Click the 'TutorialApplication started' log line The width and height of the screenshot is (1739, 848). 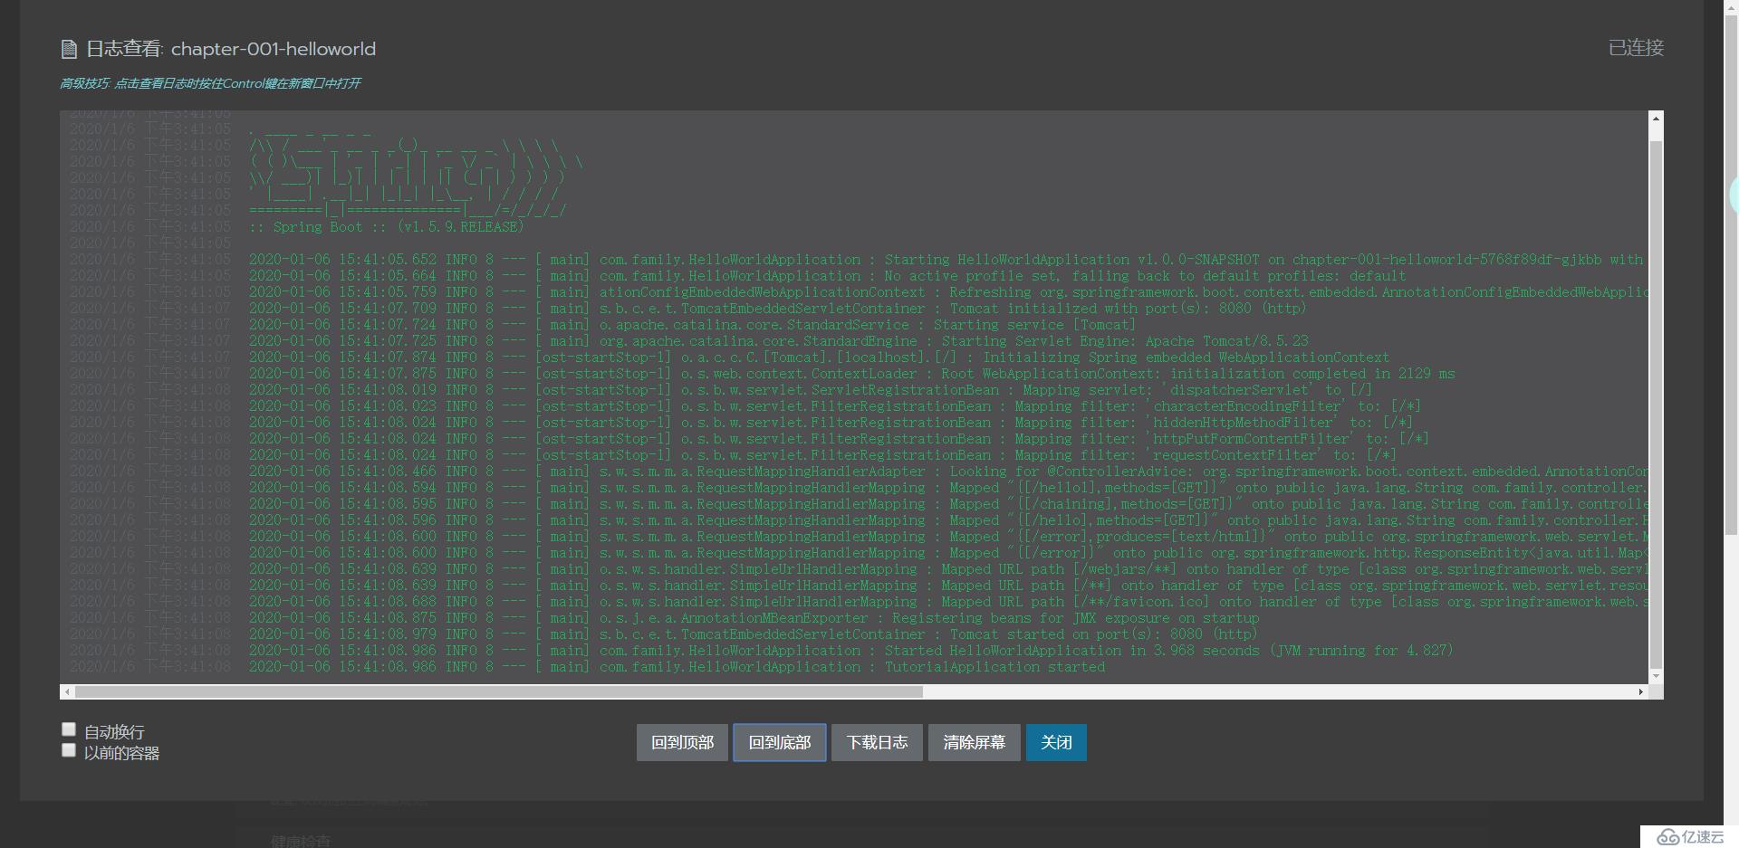(x=677, y=667)
